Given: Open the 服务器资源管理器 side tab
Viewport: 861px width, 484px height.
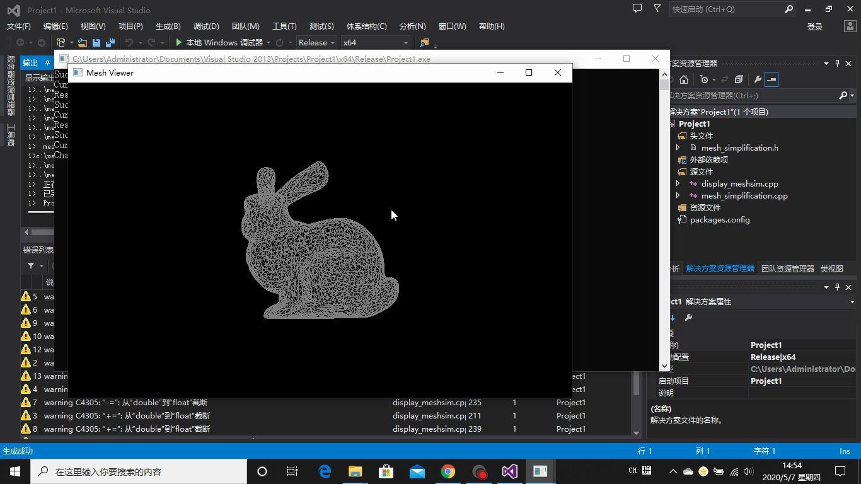Looking at the screenshot, I should click(x=11, y=86).
